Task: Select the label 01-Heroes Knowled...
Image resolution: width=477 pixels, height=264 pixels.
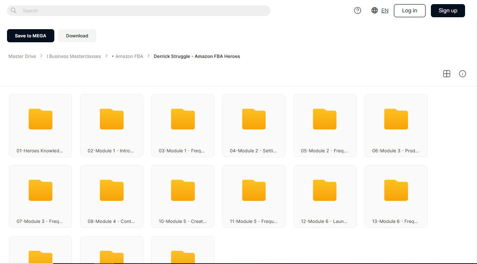Action: (40, 151)
